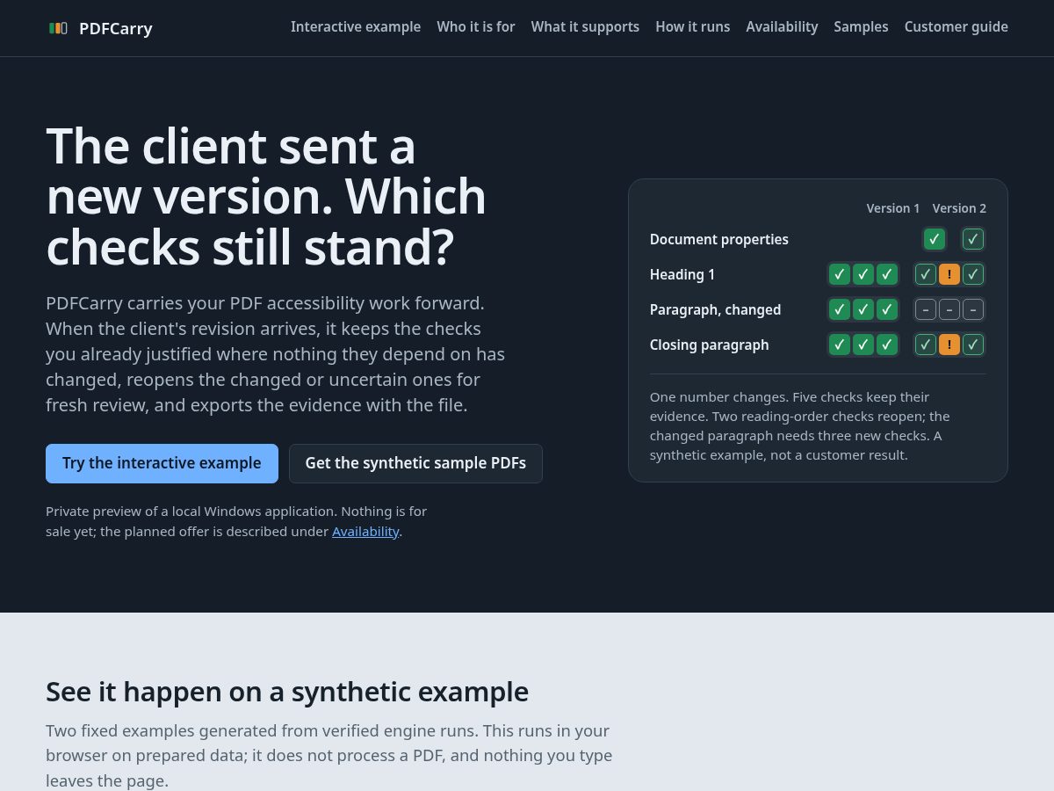Follow the Availability link in preview note
This screenshot has width=1054, height=791.
point(365,532)
